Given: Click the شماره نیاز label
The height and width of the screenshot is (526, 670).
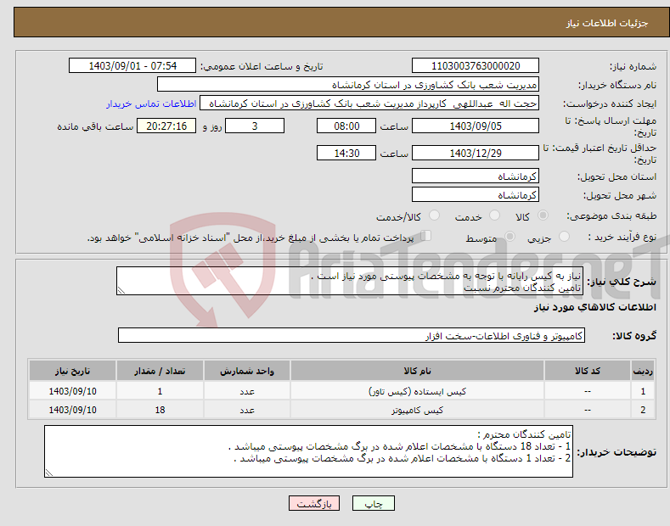Looking at the screenshot, I should [x=633, y=66].
